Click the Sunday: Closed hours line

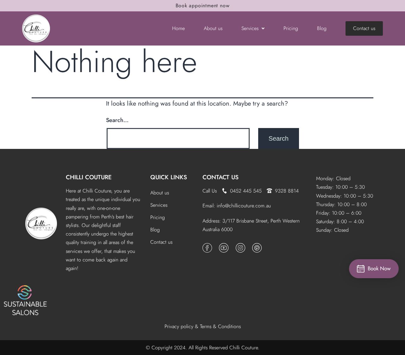[x=332, y=230]
